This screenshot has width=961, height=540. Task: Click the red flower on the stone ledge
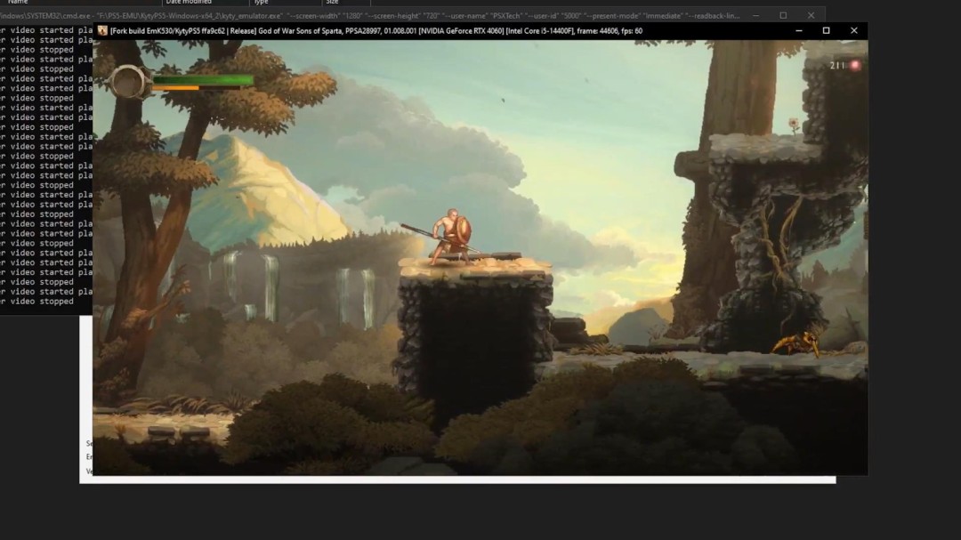(794, 125)
